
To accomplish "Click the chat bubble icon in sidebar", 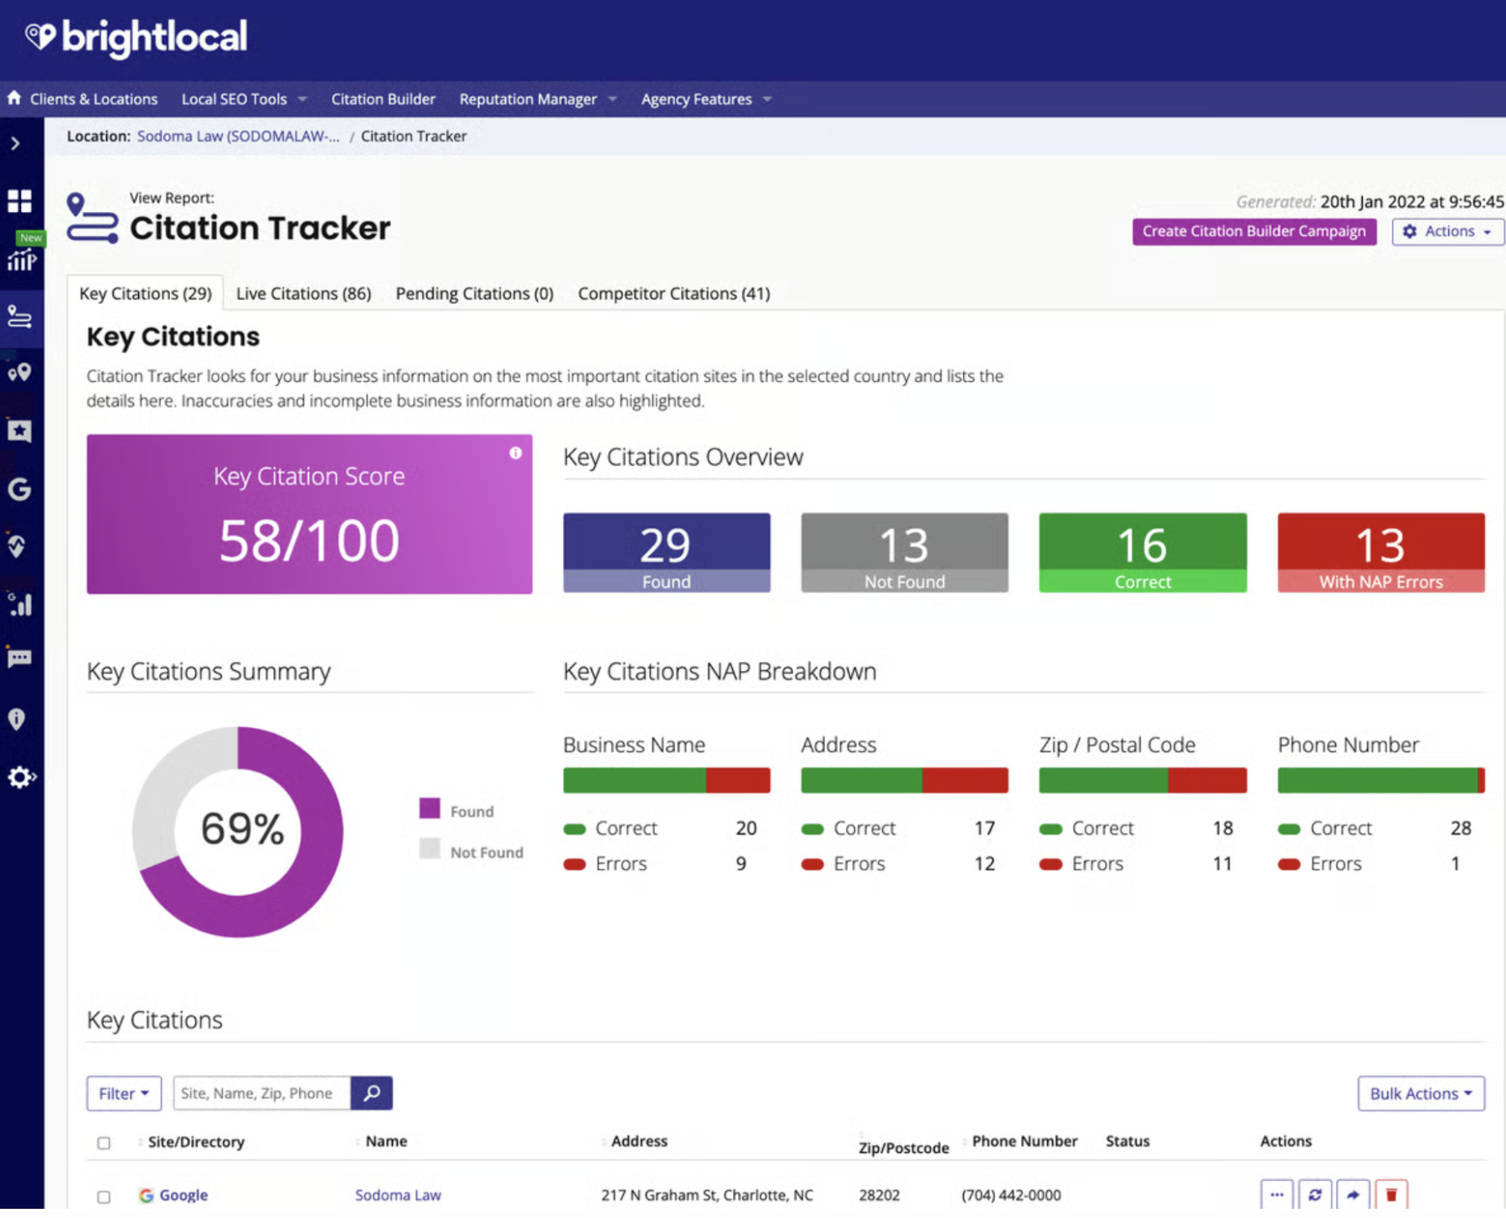I will pyautogui.click(x=19, y=658).
